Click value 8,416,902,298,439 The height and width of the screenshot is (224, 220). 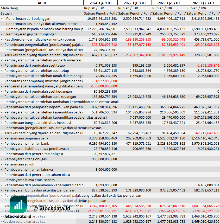click(x=205, y=18)
